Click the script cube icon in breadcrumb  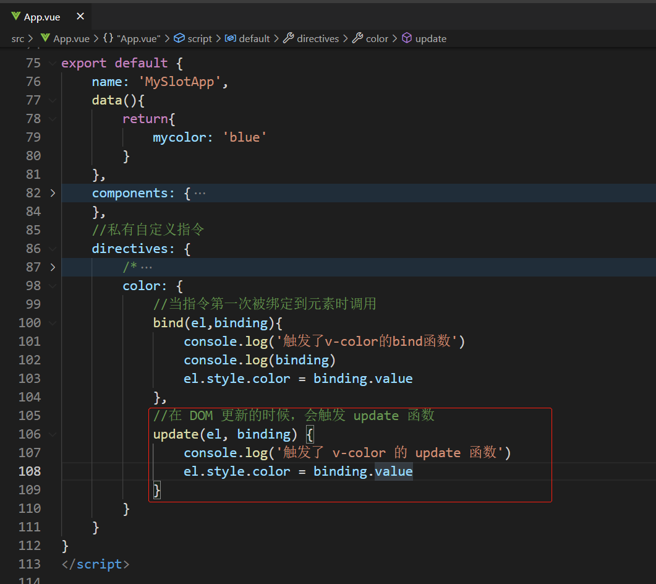point(179,38)
